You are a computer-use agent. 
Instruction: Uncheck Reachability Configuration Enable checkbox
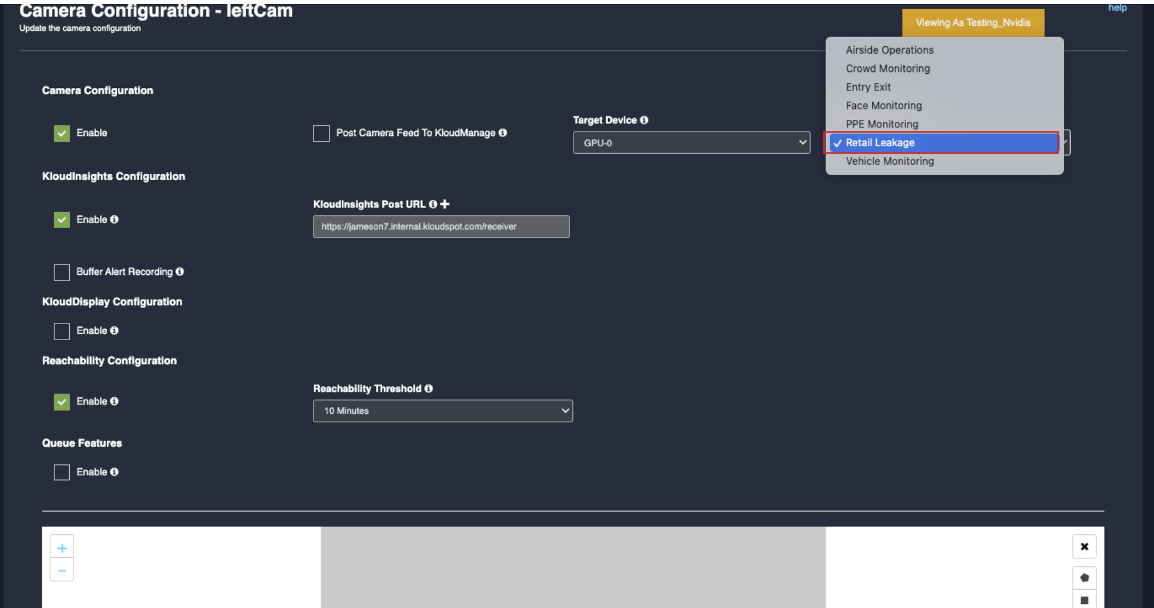coord(62,402)
